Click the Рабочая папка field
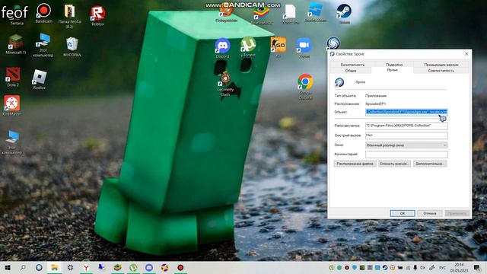This screenshot has height=274, width=487. tap(406, 126)
